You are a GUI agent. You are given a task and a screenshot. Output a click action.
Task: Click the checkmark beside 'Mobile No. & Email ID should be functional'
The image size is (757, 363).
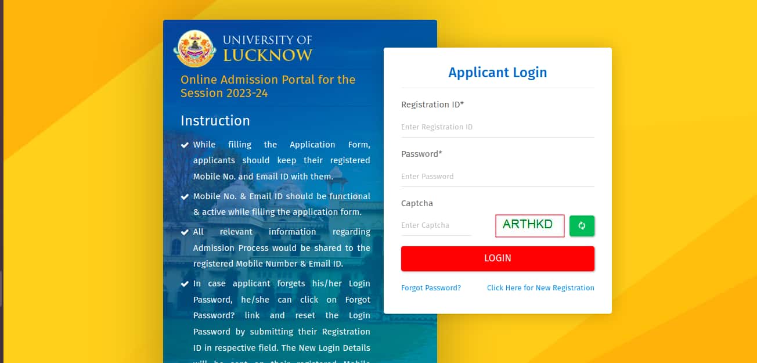(185, 197)
